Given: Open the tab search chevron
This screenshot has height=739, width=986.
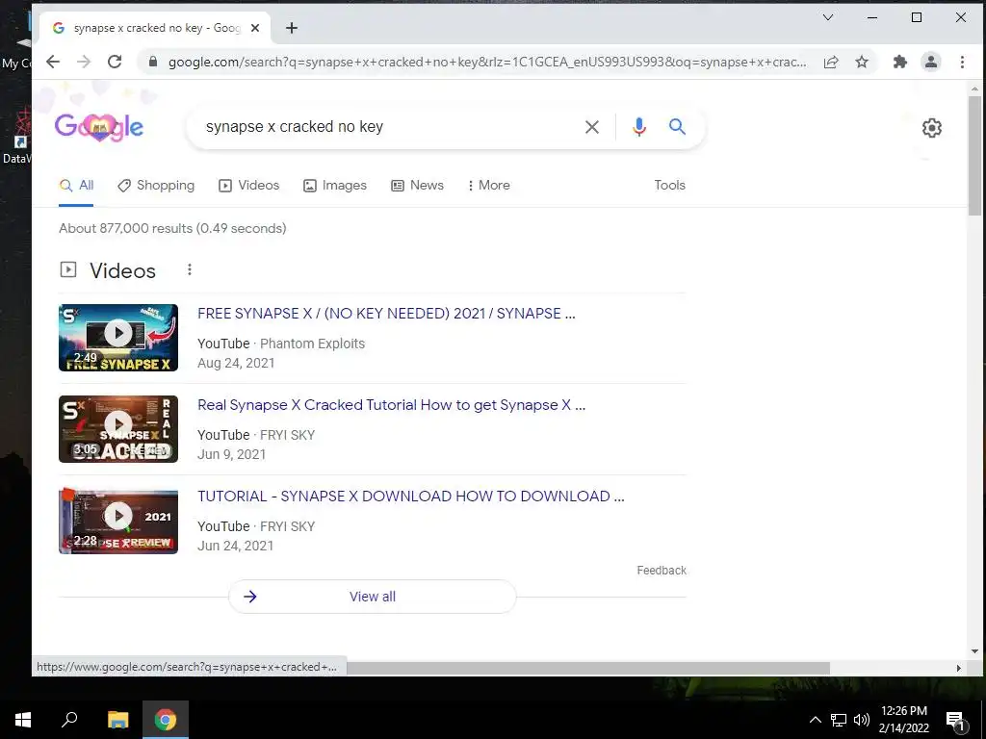Looking at the screenshot, I should point(828,17).
